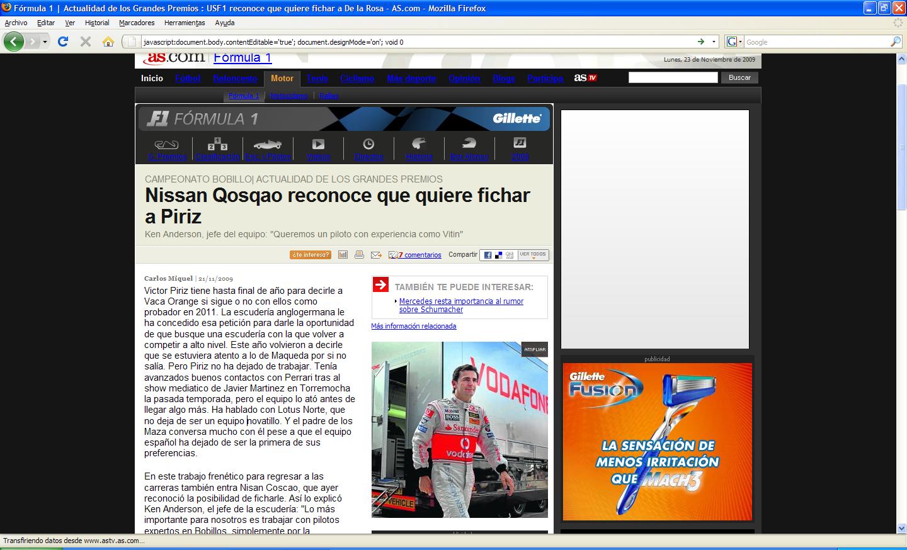
Task: Open the Ciclismo section
Action: (357, 78)
